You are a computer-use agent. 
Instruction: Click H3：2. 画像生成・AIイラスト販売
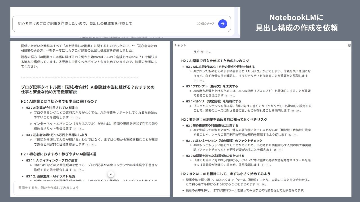click(x=50, y=176)
